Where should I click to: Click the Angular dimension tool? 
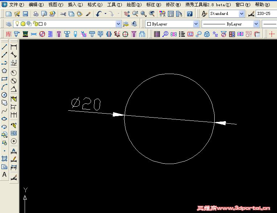(x=14, y=89)
